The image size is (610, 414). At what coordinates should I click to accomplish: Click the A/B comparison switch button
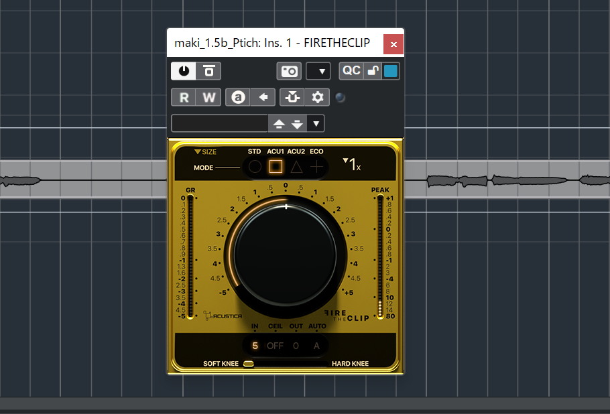[x=208, y=71]
